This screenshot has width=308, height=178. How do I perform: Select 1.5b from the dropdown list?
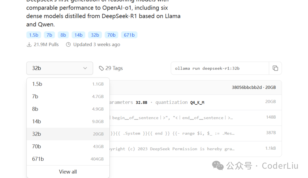pyautogui.click(x=68, y=84)
